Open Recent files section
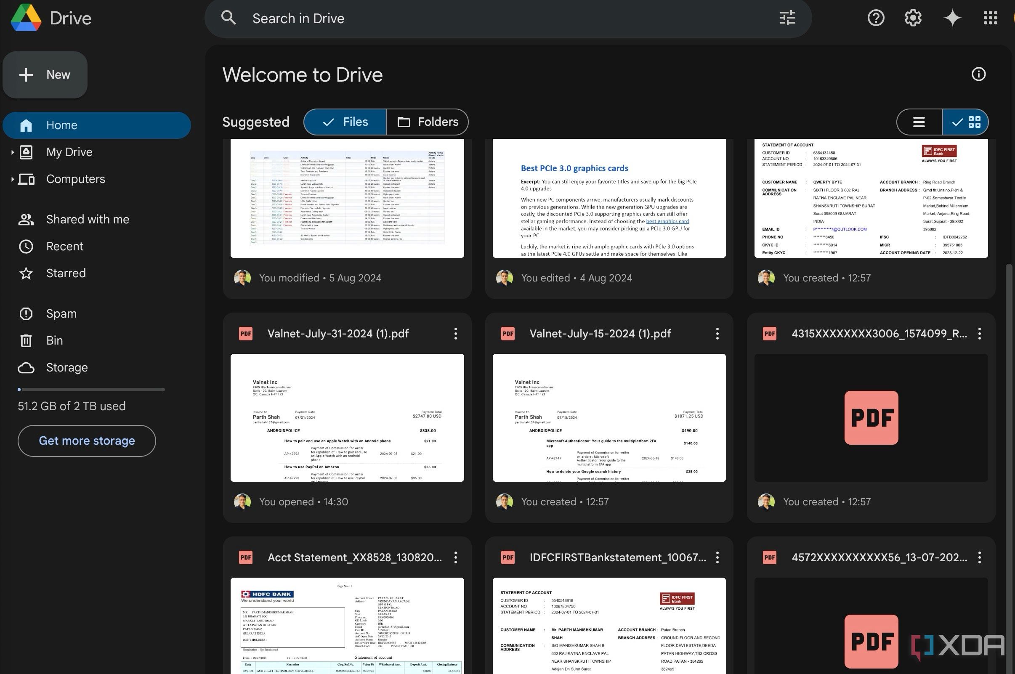Viewport: 1015px width, 674px height. click(65, 246)
